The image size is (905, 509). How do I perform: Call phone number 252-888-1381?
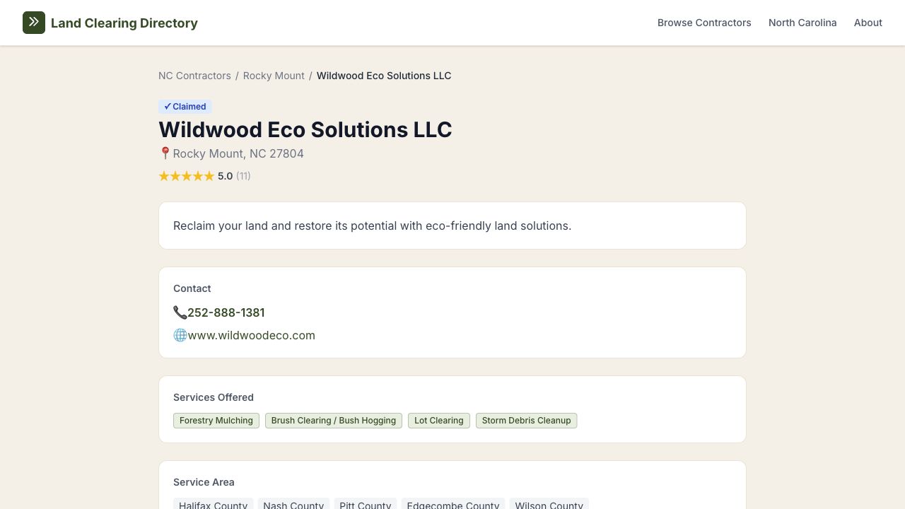pos(226,312)
